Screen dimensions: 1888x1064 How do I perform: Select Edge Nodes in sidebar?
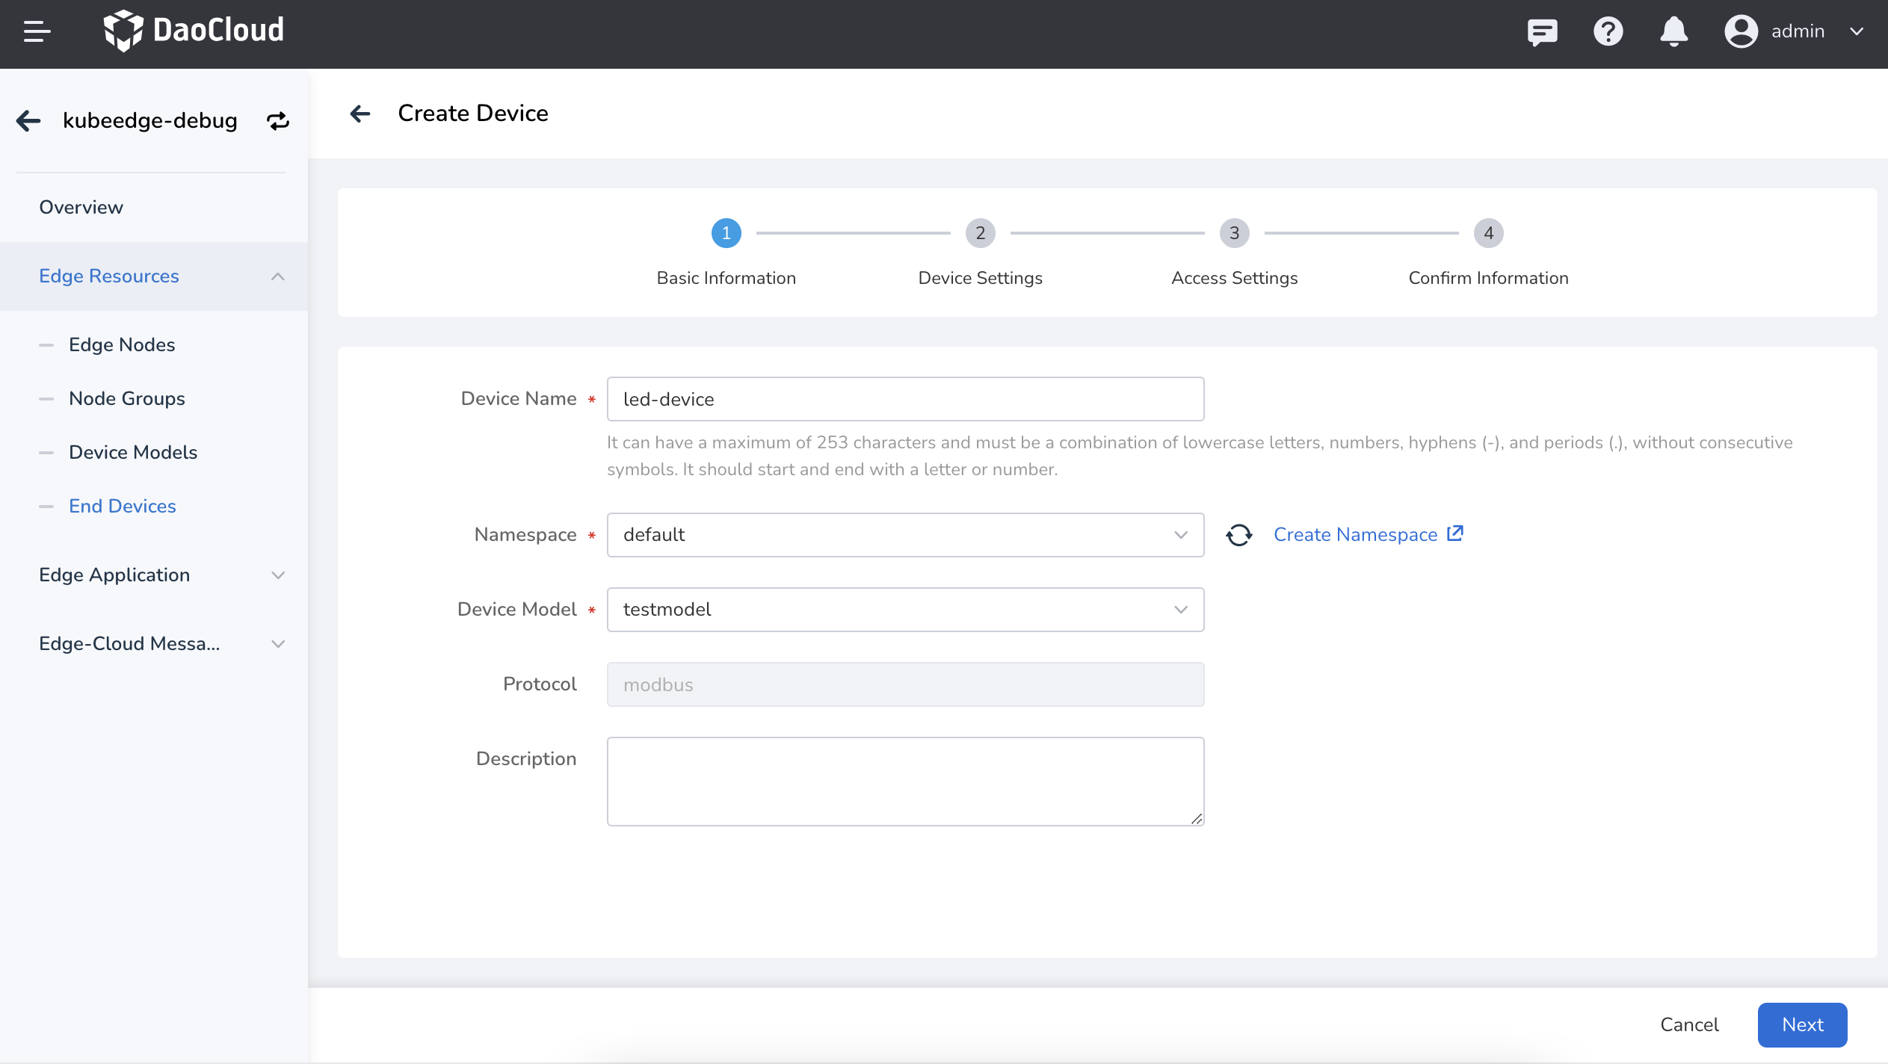point(122,345)
